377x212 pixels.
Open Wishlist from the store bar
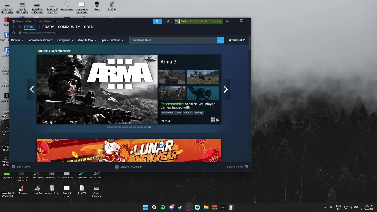[x=237, y=40]
